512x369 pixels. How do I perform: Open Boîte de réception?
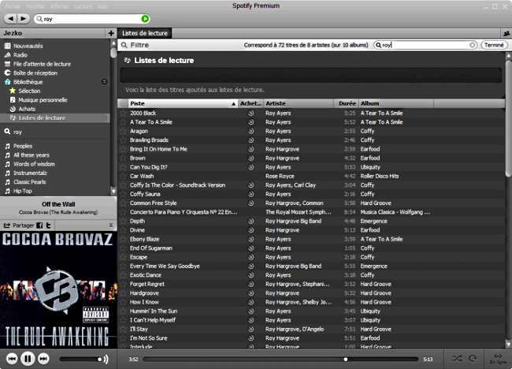pyautogui.click(x=35, y=73)
